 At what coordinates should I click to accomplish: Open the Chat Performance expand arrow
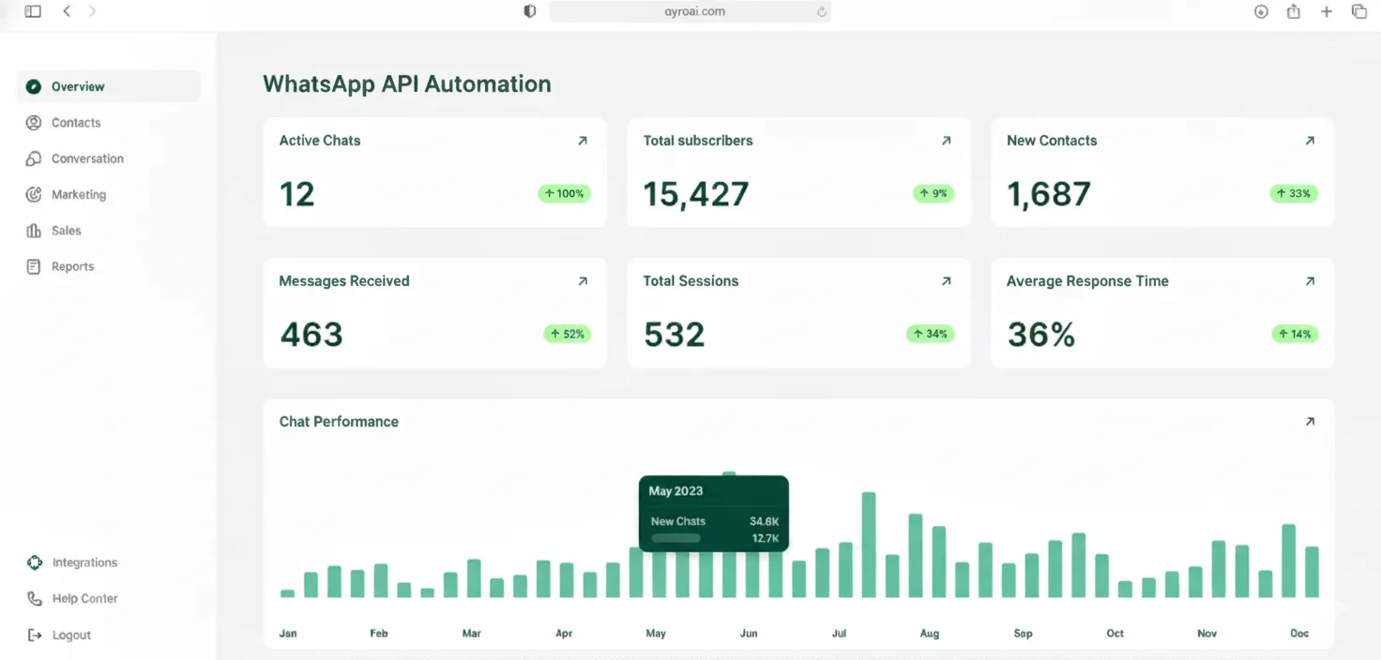(1310, 421)
